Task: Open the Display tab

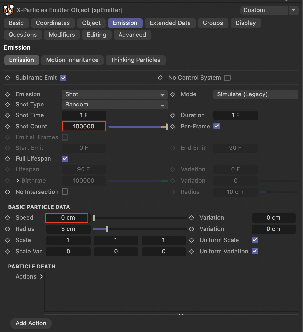Action: click(246, 23)
